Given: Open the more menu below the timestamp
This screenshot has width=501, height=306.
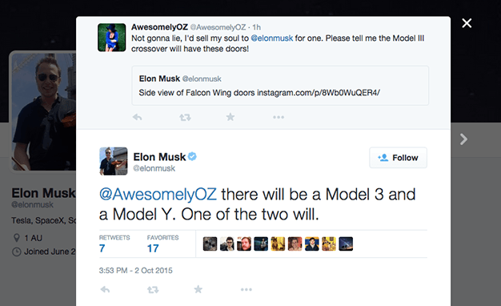Looking at the screenshot, I should (x=246, y=290).
